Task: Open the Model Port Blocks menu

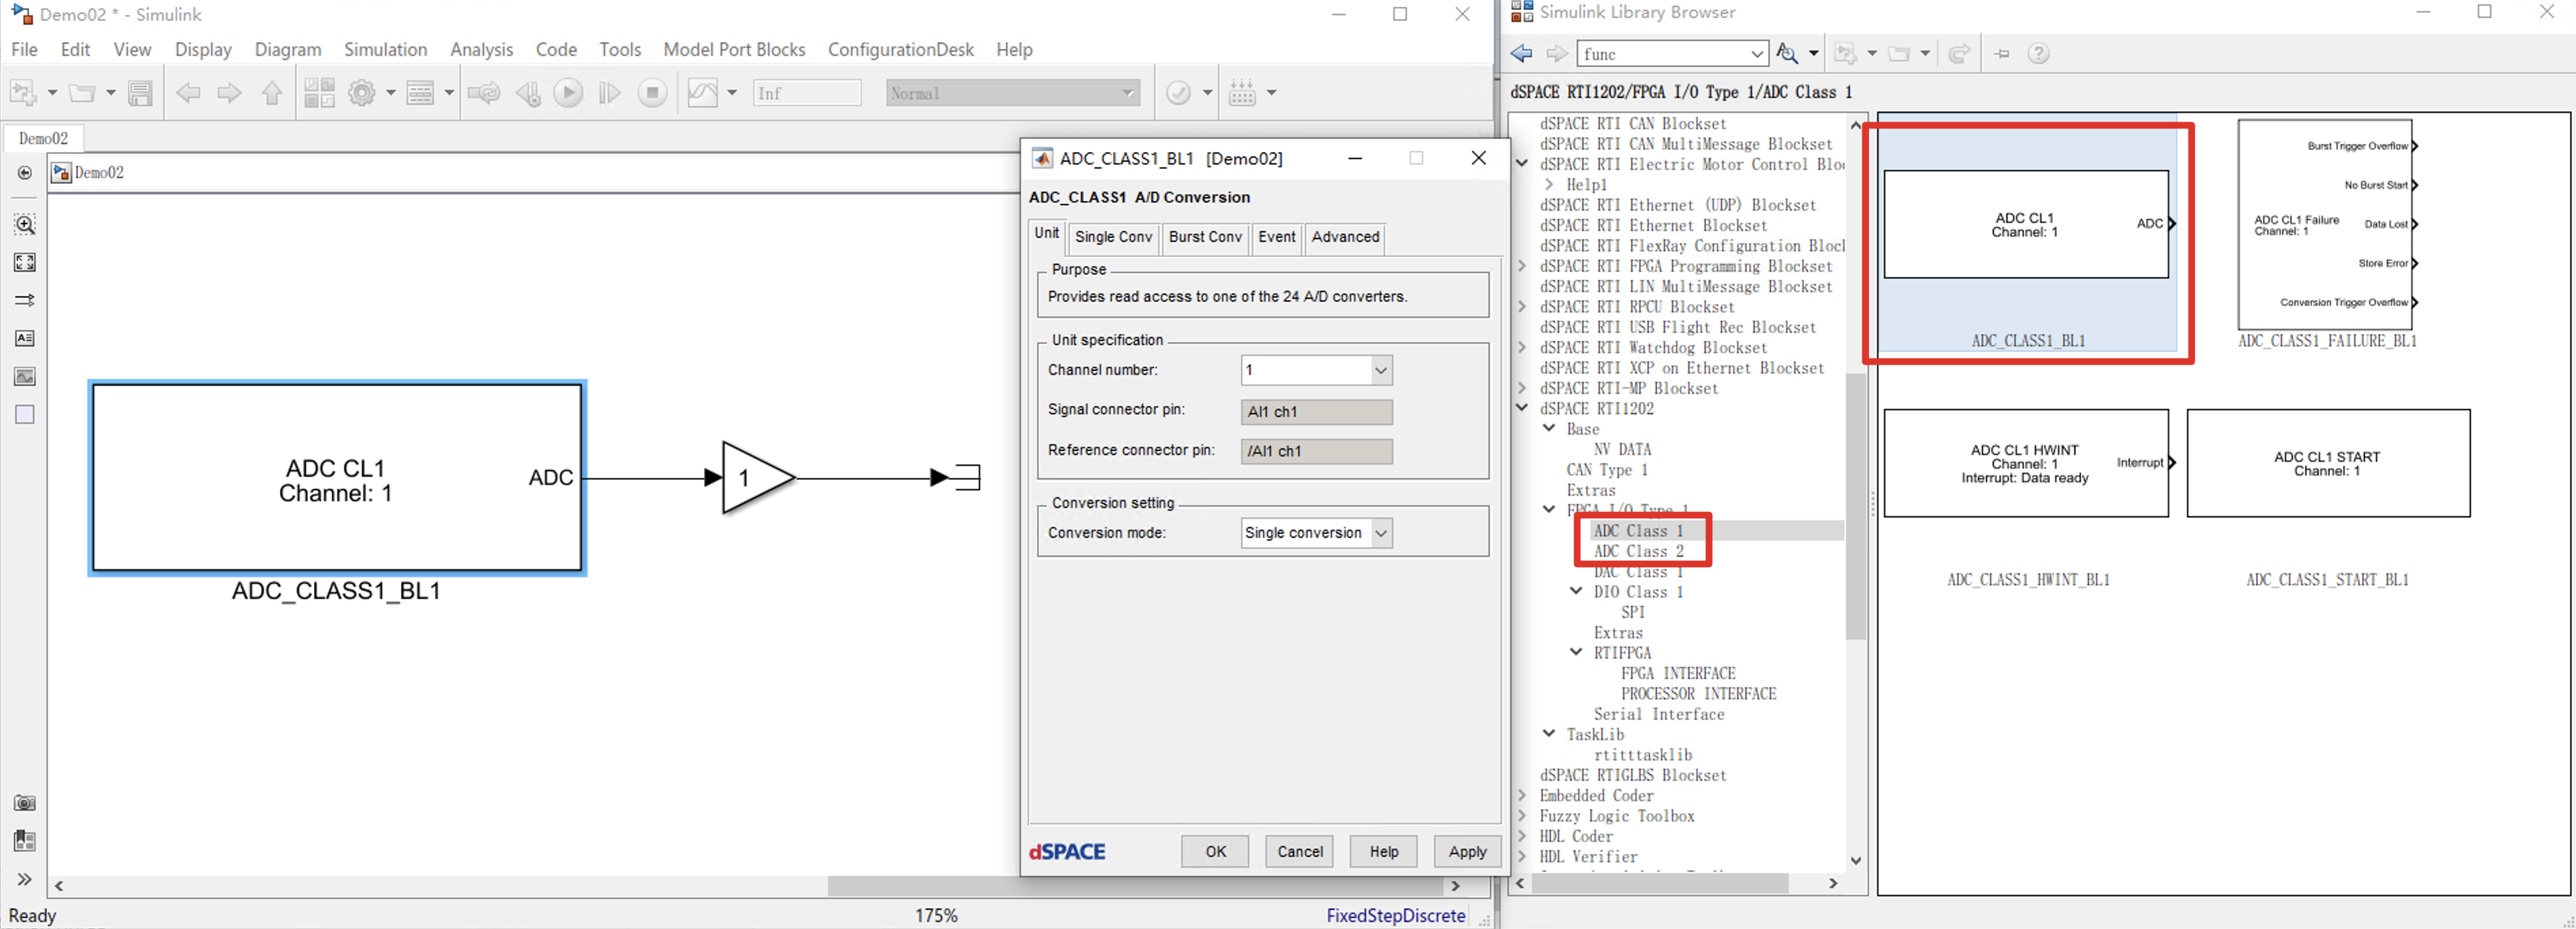Action: (x=734, y=49)
